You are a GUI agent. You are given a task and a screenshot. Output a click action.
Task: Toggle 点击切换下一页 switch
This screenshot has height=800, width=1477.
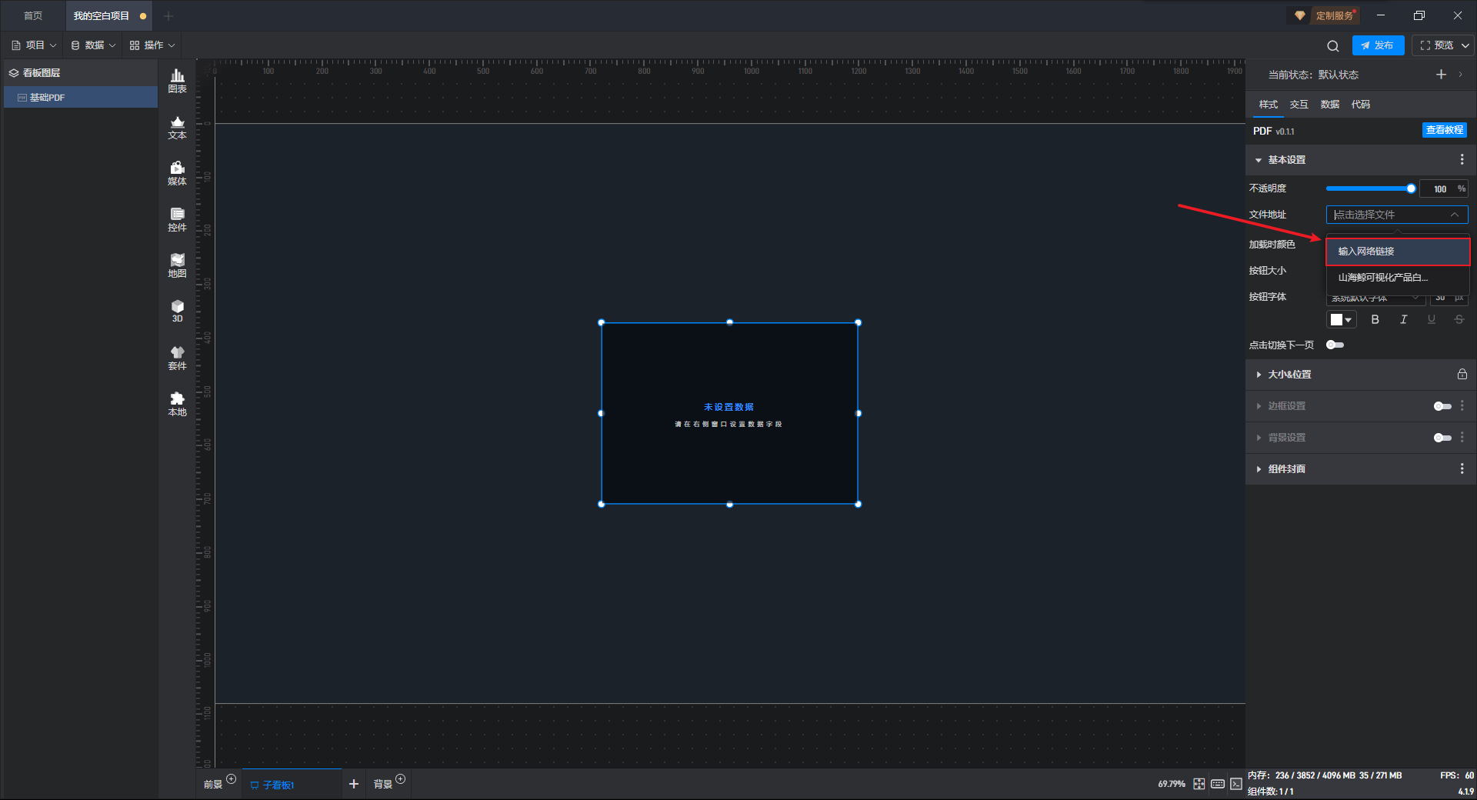point(1335,345)
